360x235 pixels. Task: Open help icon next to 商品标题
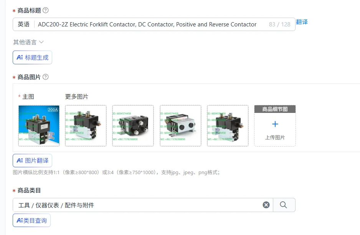click(x=46, y=10)
